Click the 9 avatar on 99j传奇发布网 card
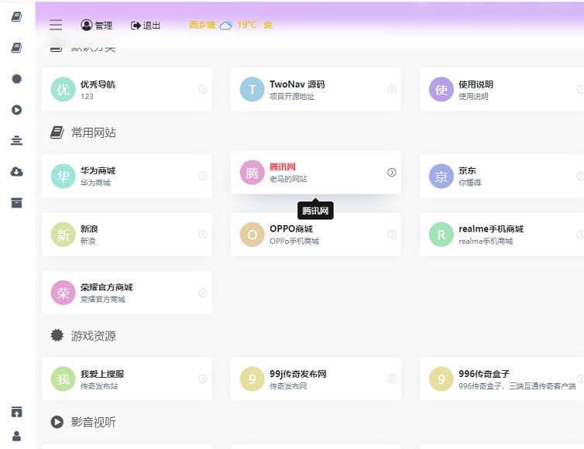Image resolution: width=584 pixels, height=449 pixels. pos(252,379)
